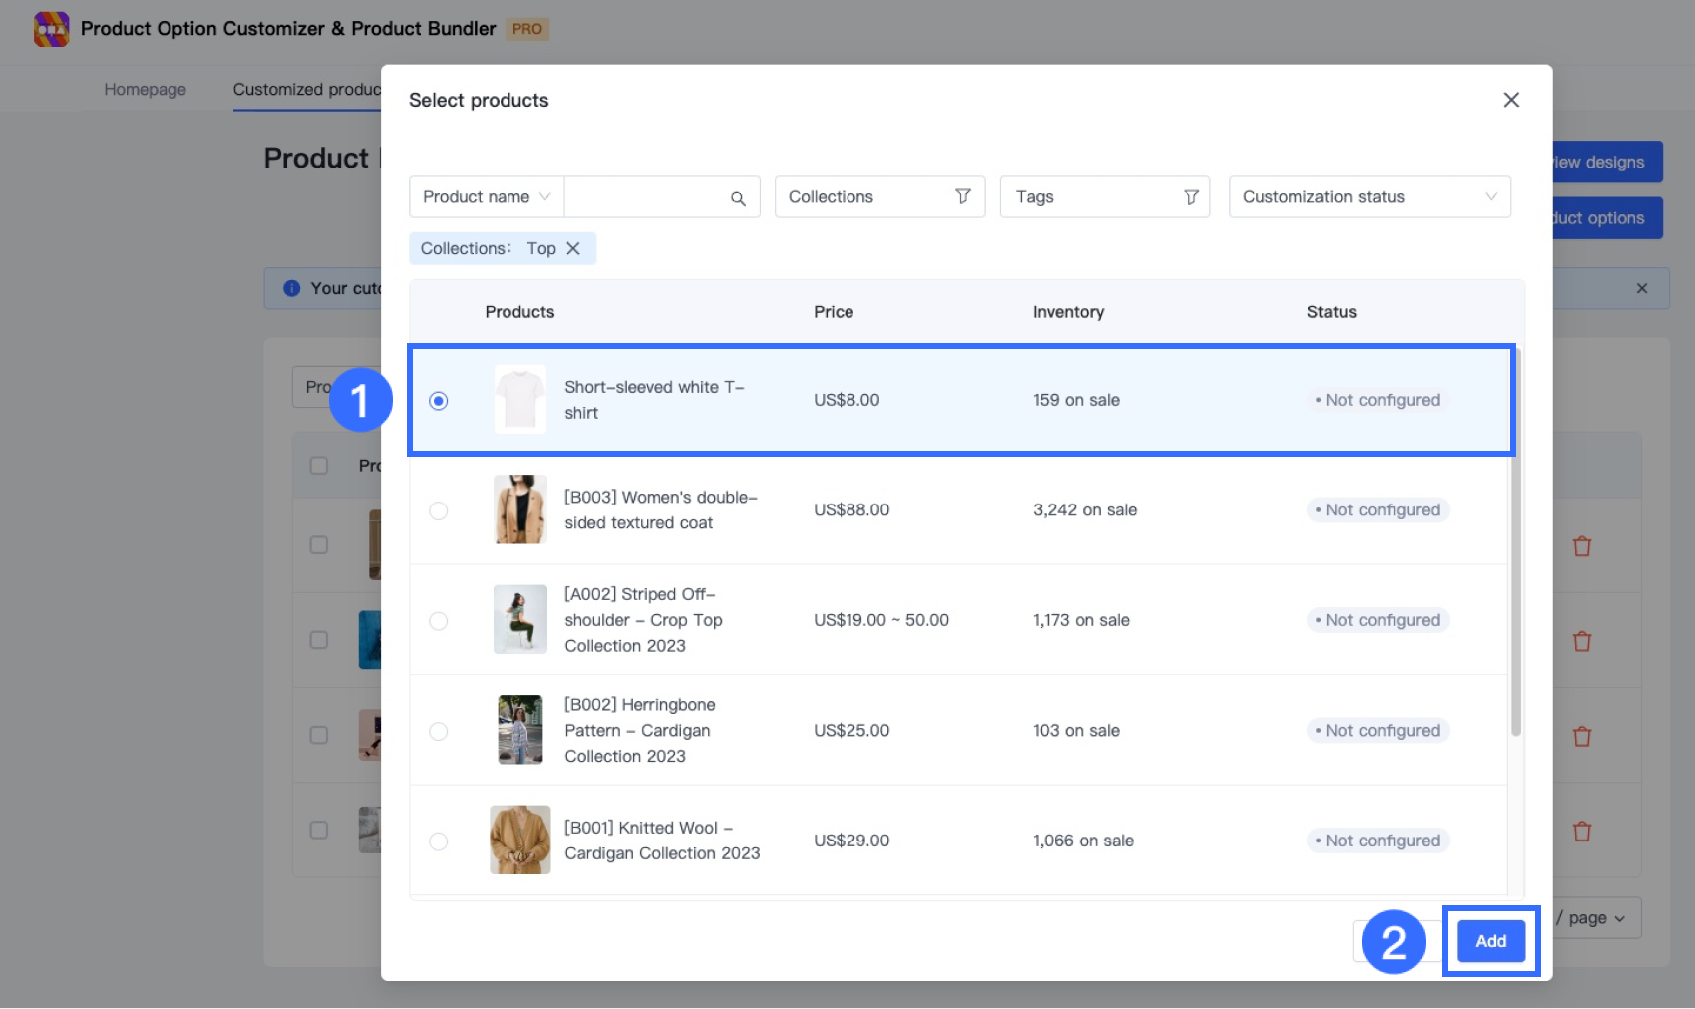Click the 3,242 on sale inventory cell
The width and height of the screenshot is (1695, 1009).
(x=1085, y=510)
